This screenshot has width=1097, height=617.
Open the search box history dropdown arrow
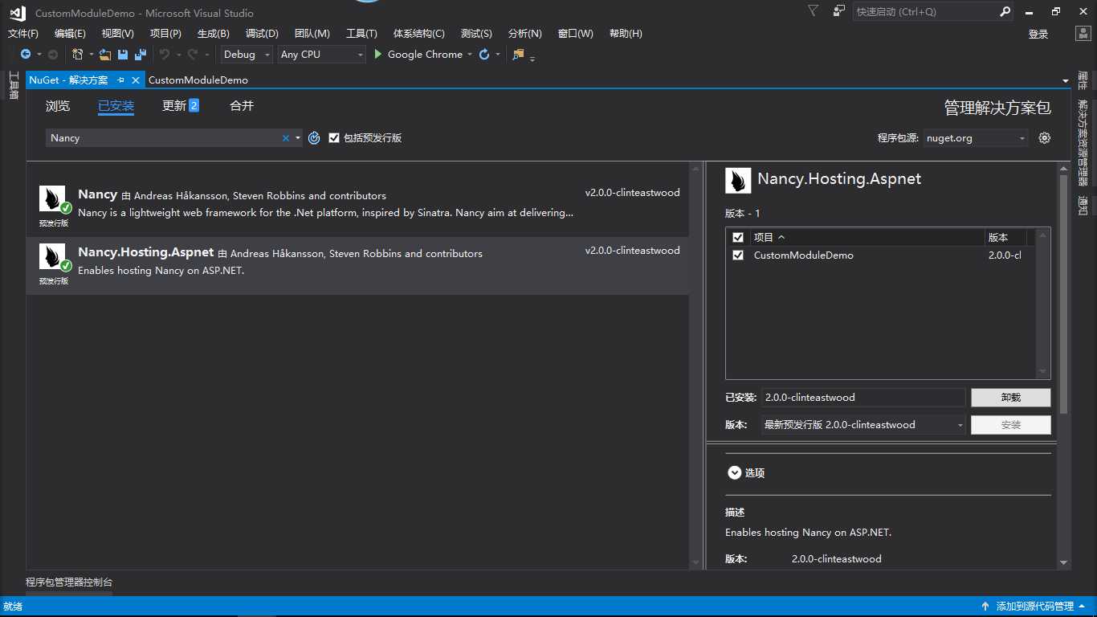(298, 138)
